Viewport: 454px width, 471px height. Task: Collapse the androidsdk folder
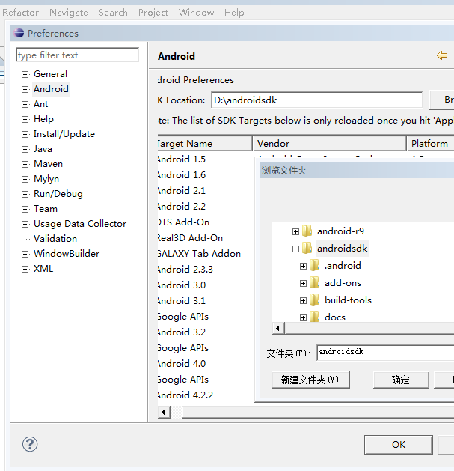click(x=295, y=249)
